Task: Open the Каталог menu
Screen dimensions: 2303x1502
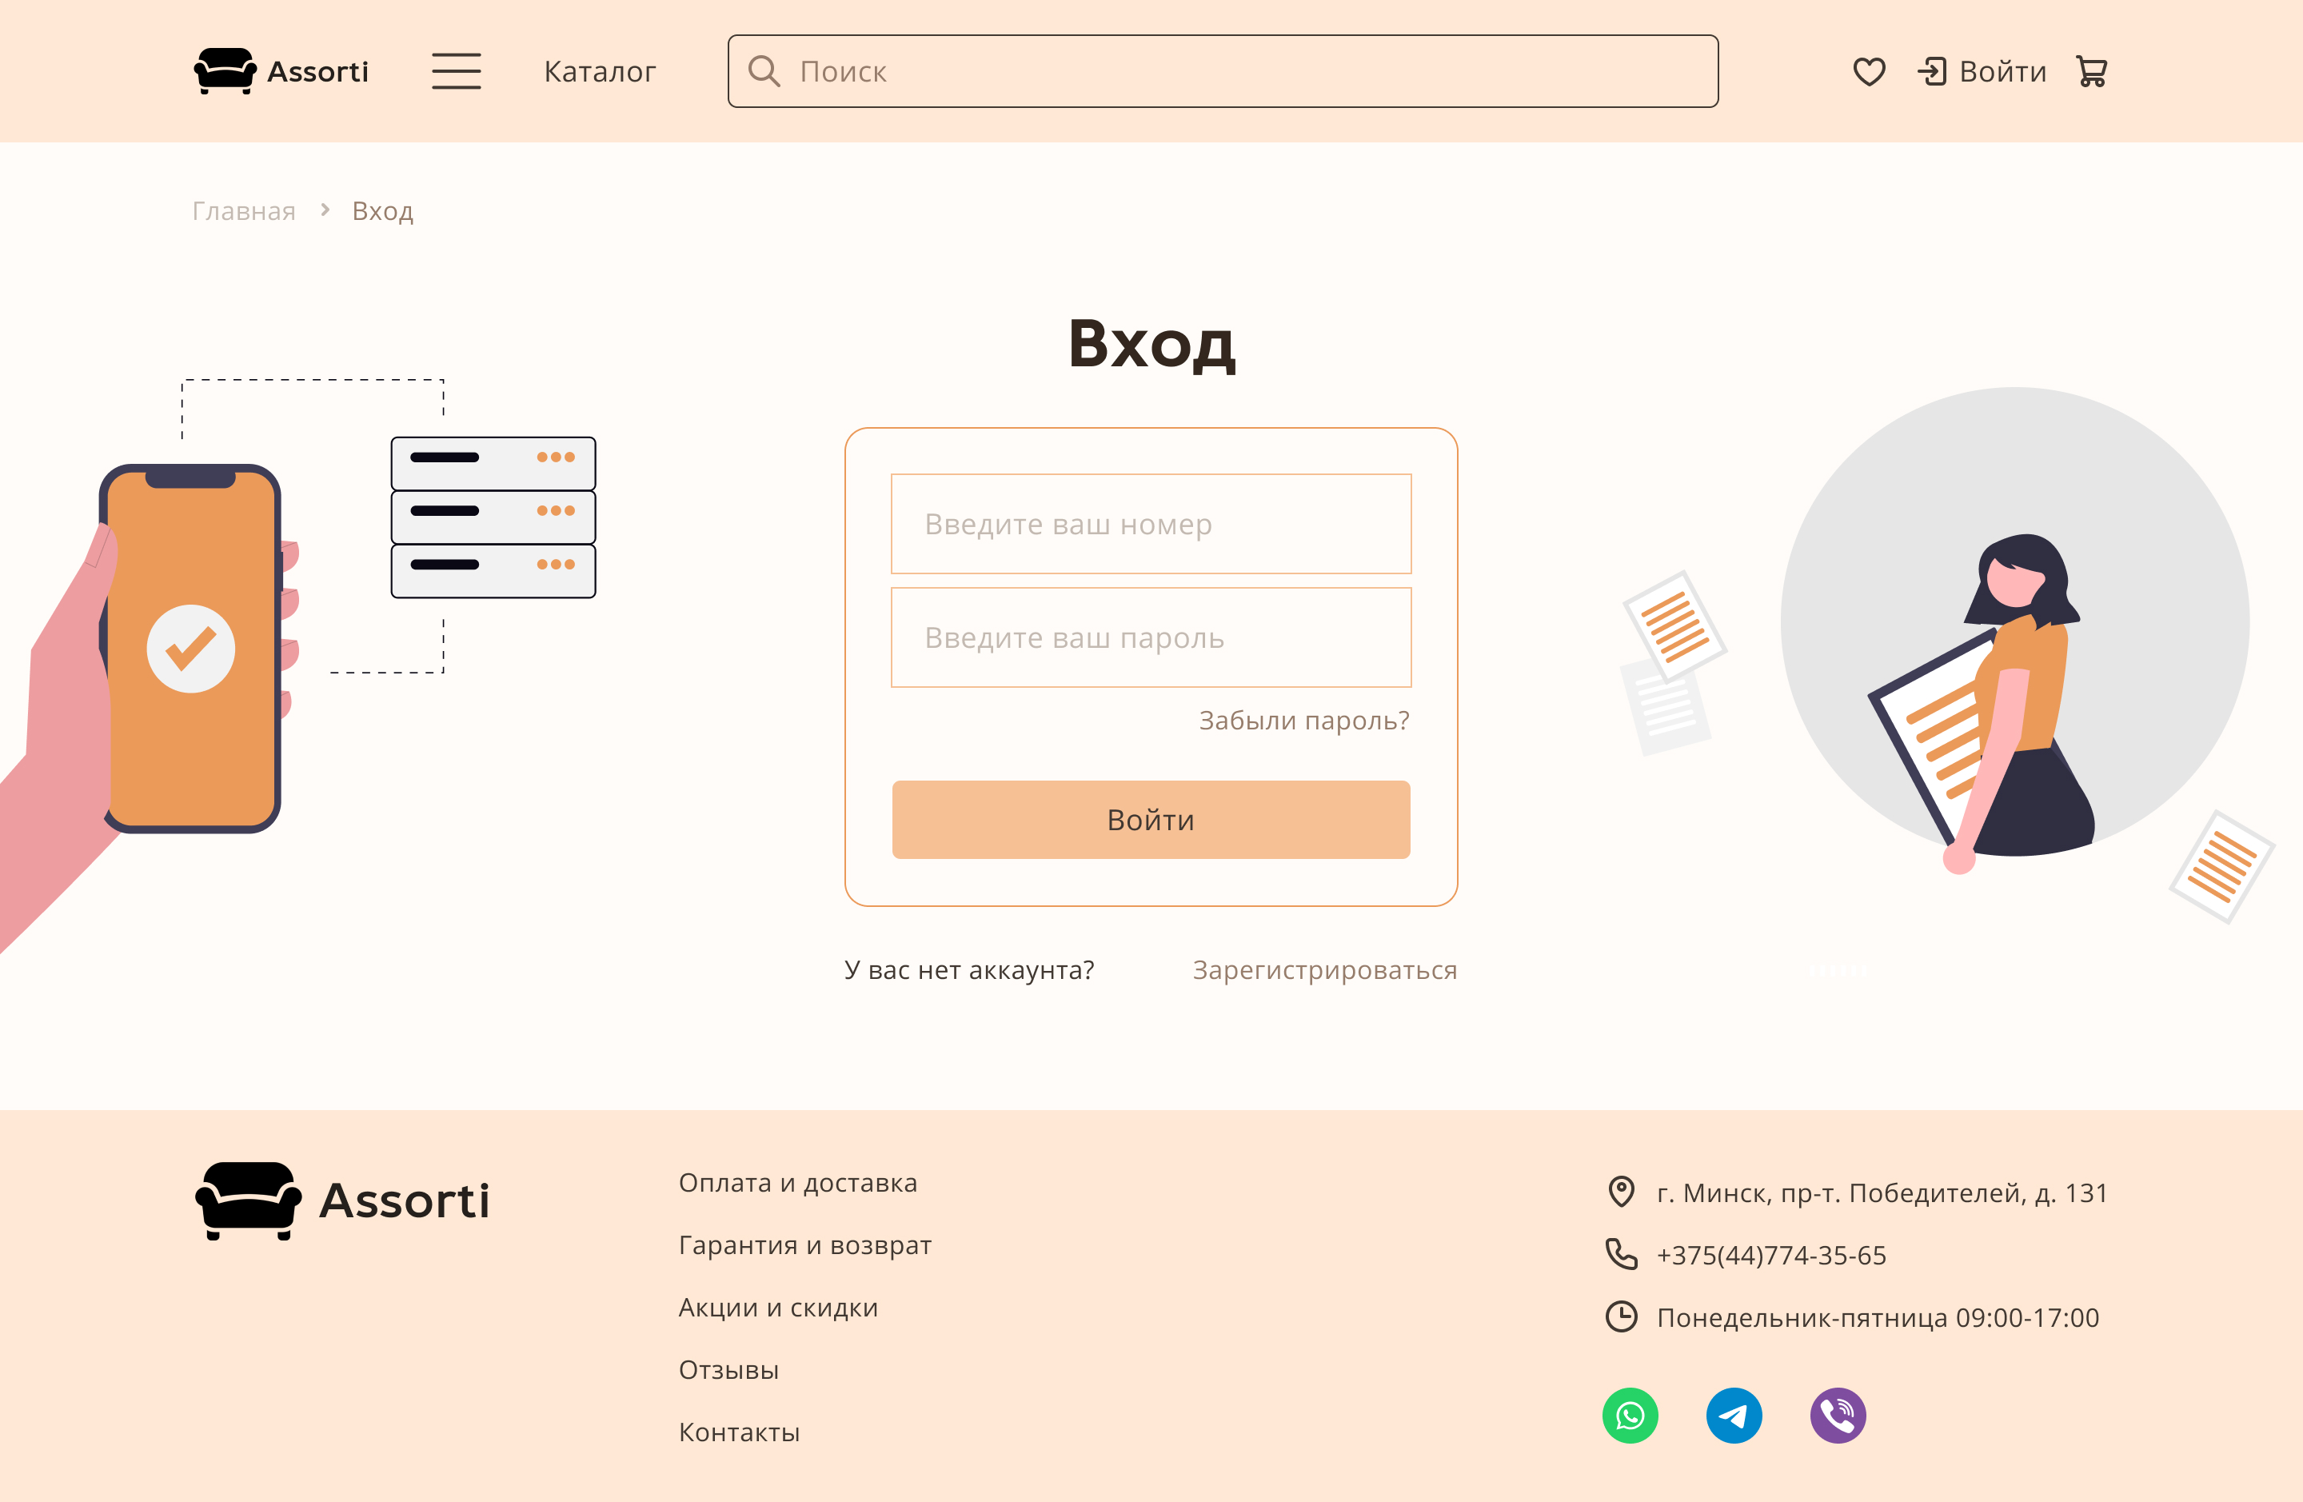Action: (x=599, y=72)
